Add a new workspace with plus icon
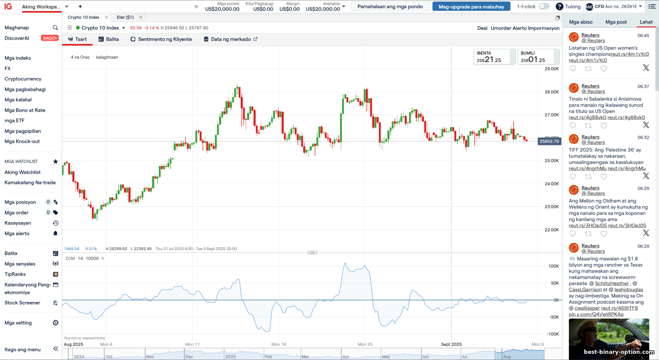Screen dimensions: 659x360 (x=80, y=7)
